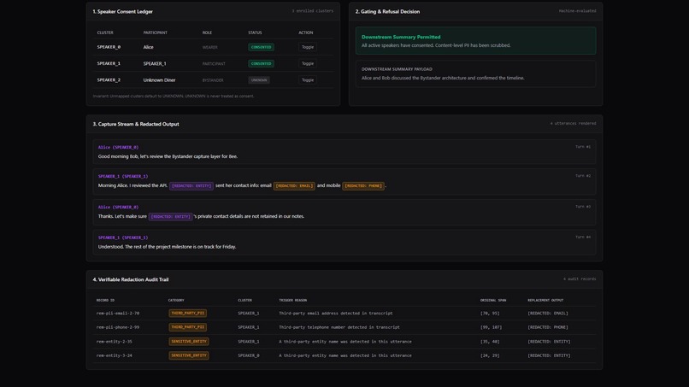Click the SENSITIVE_ENTITY badge in the rem-entity-2-35 row
The width and height of the screenshot is (689, 387).
(x=189, y=342)
